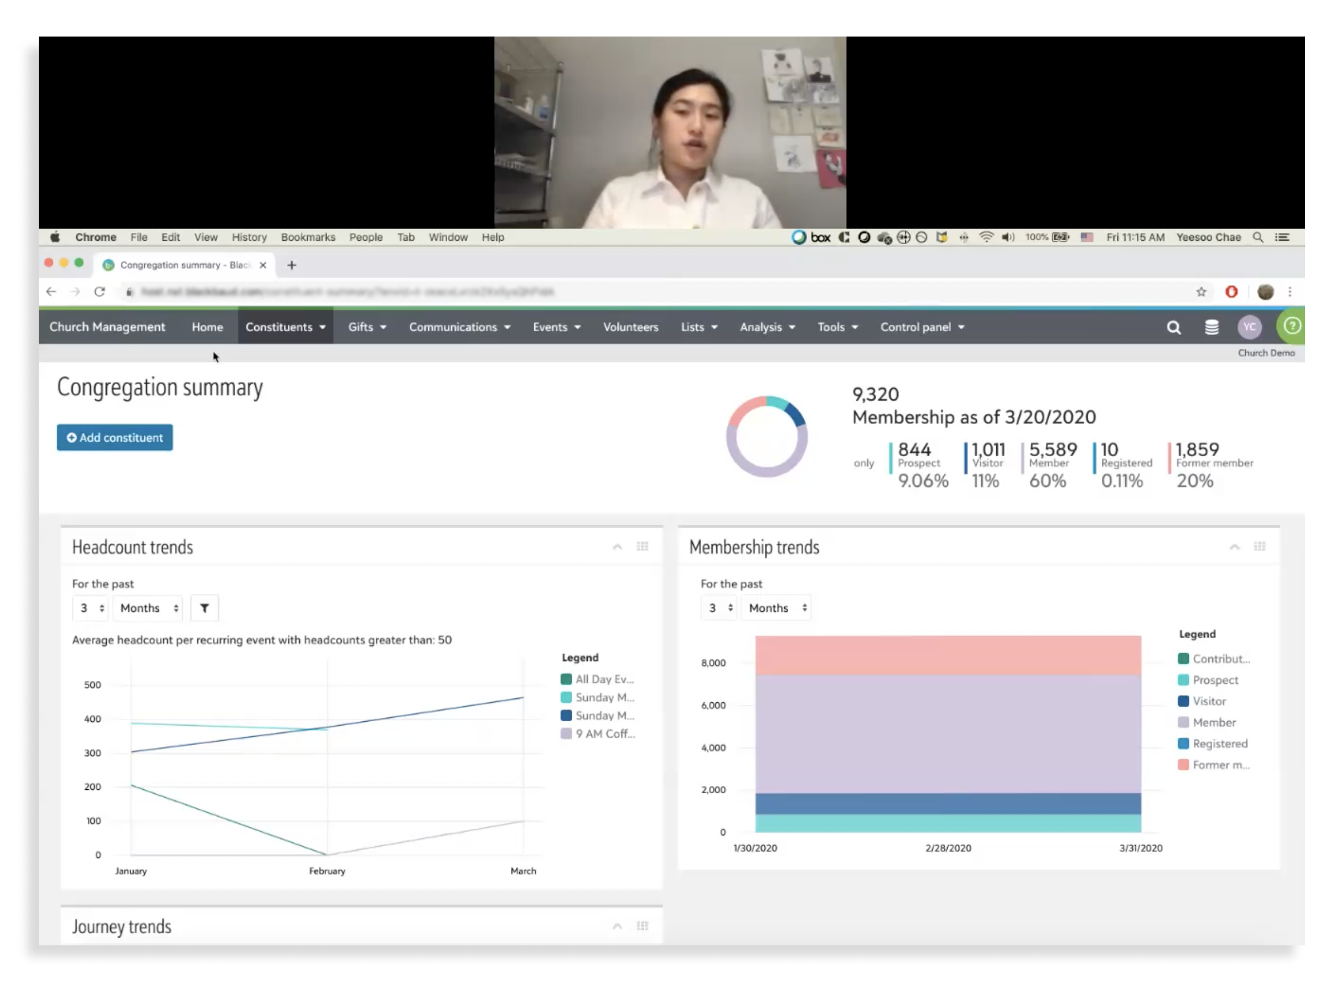Screen dimensions: 1325x983
Task: Open the YC user avatar menu
Action: point(1249,327)
